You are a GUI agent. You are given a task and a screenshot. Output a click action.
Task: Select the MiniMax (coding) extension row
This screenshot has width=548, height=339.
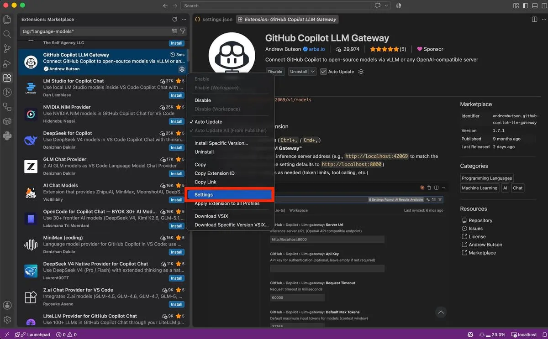click(104, 245)
